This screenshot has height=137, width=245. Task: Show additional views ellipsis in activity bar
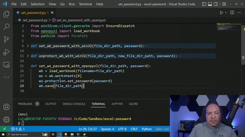[x=6, y=77]
